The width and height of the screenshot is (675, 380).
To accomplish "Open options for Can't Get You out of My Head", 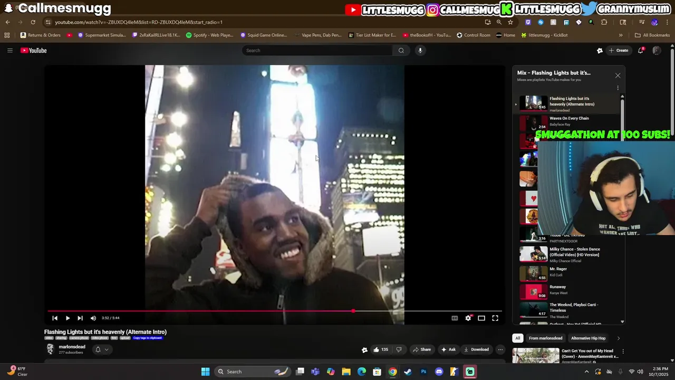I will point(623,351).
